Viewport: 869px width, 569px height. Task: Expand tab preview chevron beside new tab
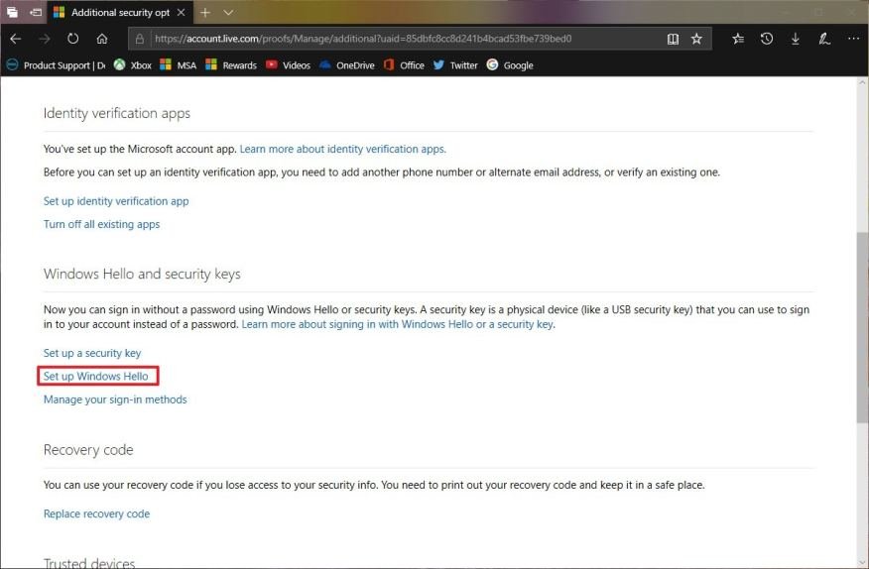228,13
